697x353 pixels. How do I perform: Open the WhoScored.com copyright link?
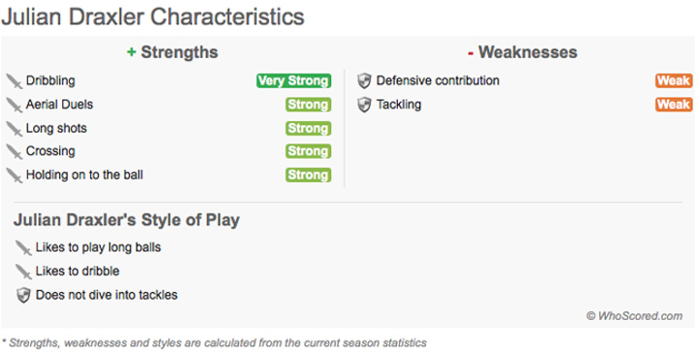click(634, 316)
